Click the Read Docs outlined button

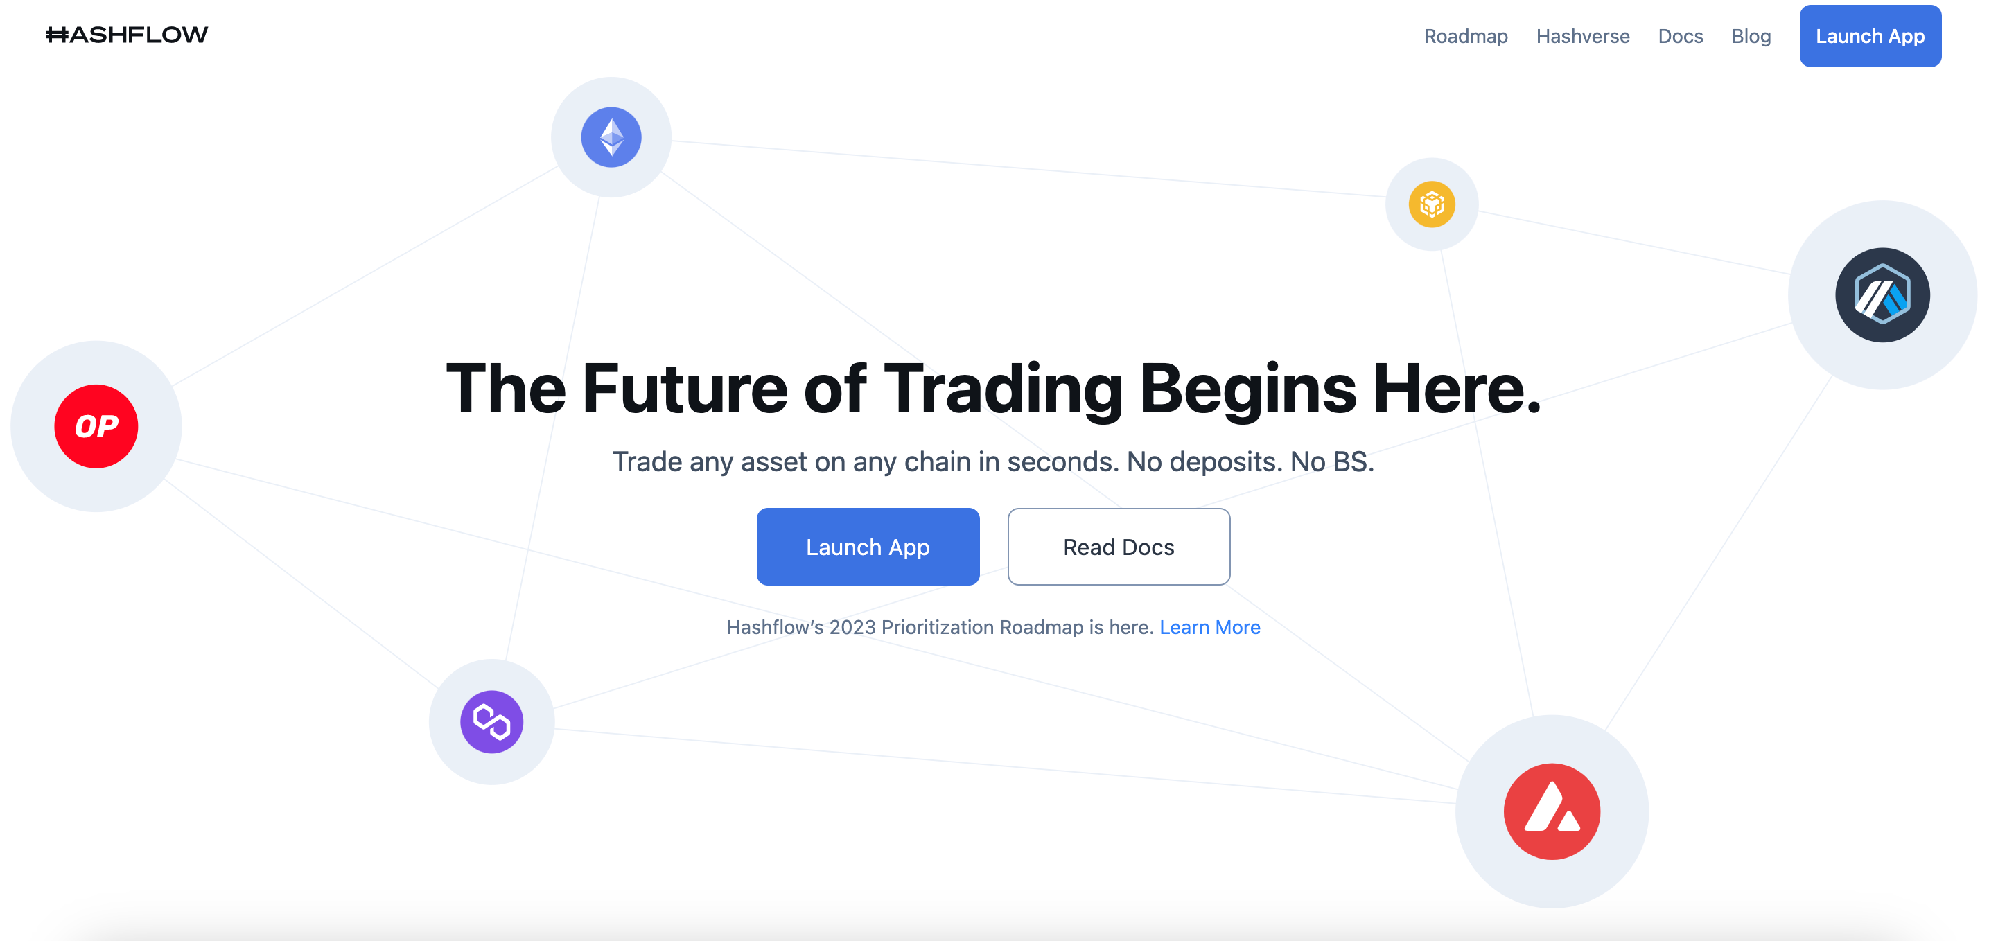coord(1119,545)
